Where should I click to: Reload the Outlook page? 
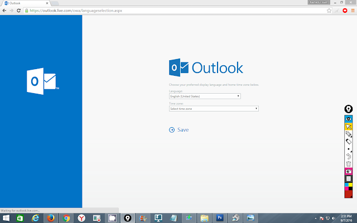tap(18, 11)
